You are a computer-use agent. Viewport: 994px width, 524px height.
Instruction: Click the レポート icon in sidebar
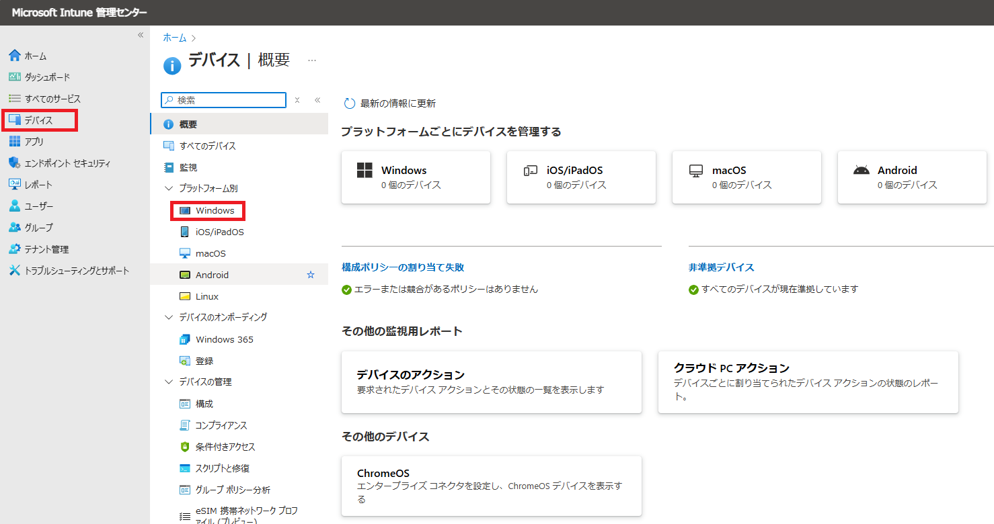click(x=15, y=185)
